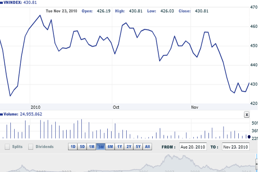Click the Dividends label text
The image size is (260, 172).
pyautogui.click(x=44, y=146)
